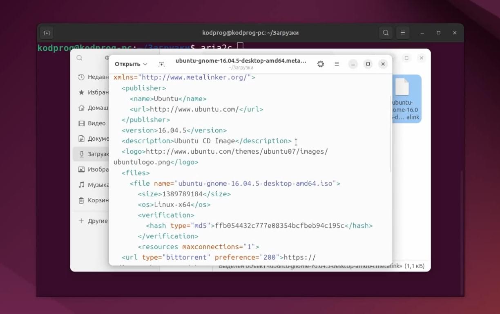This screenshot has height=314, width=500.
Task: Minimize the terminal window
Action: pos(422,33)
